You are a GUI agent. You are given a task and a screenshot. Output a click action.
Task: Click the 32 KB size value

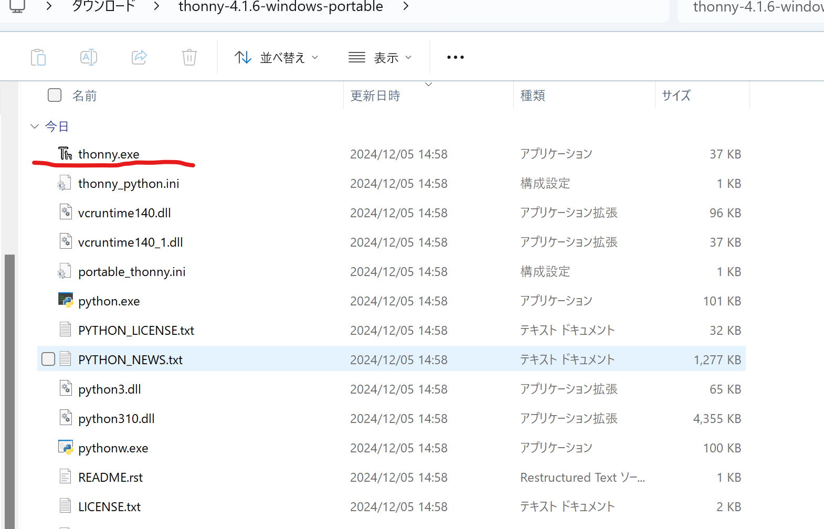pyautogui.click(x=725, y=330)
